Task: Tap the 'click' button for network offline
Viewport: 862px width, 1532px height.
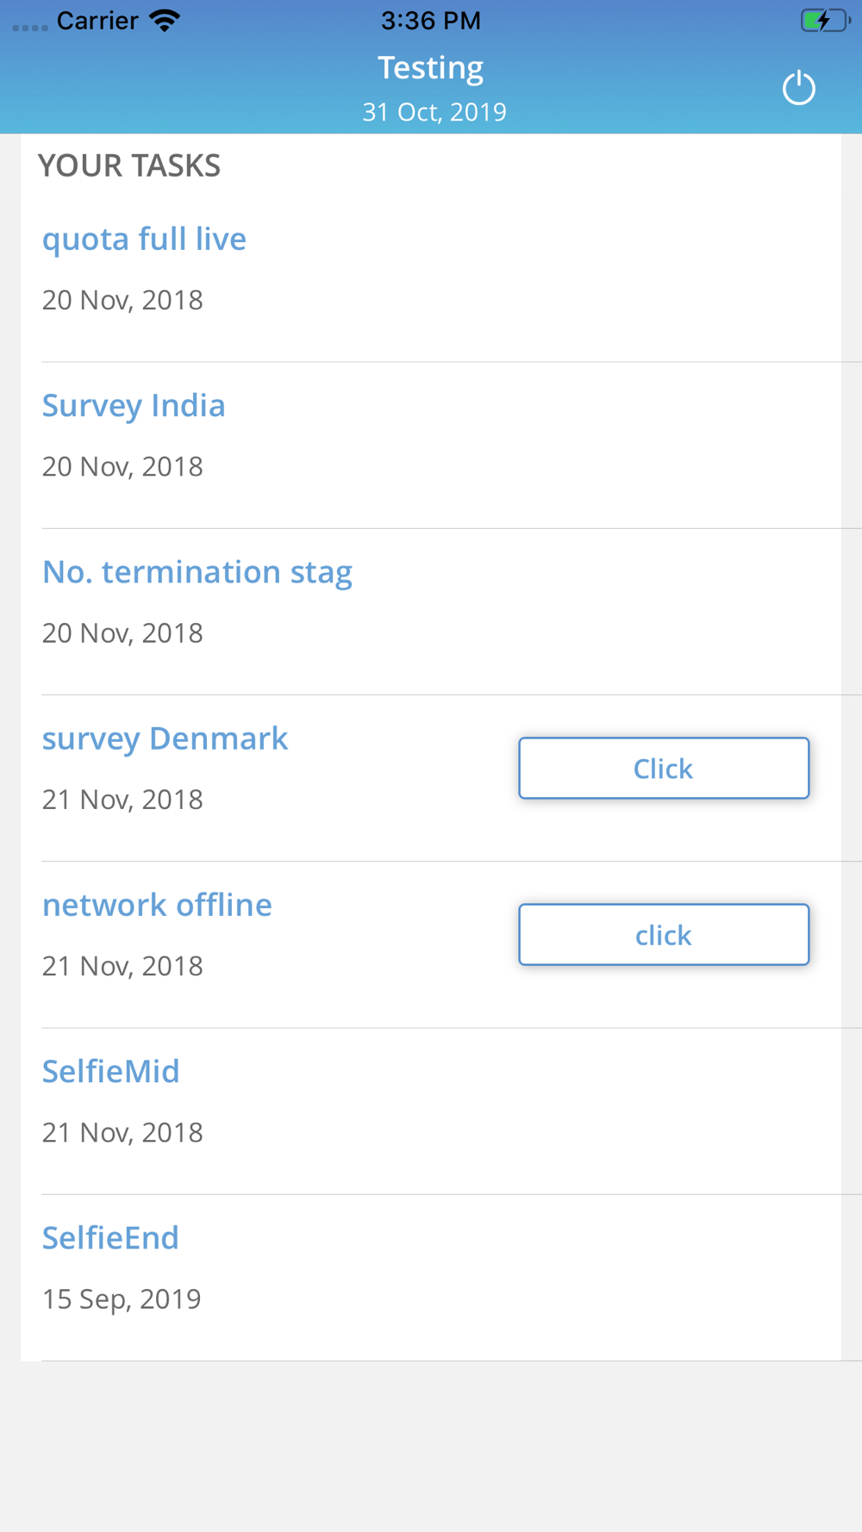Action: pos(664,934)
